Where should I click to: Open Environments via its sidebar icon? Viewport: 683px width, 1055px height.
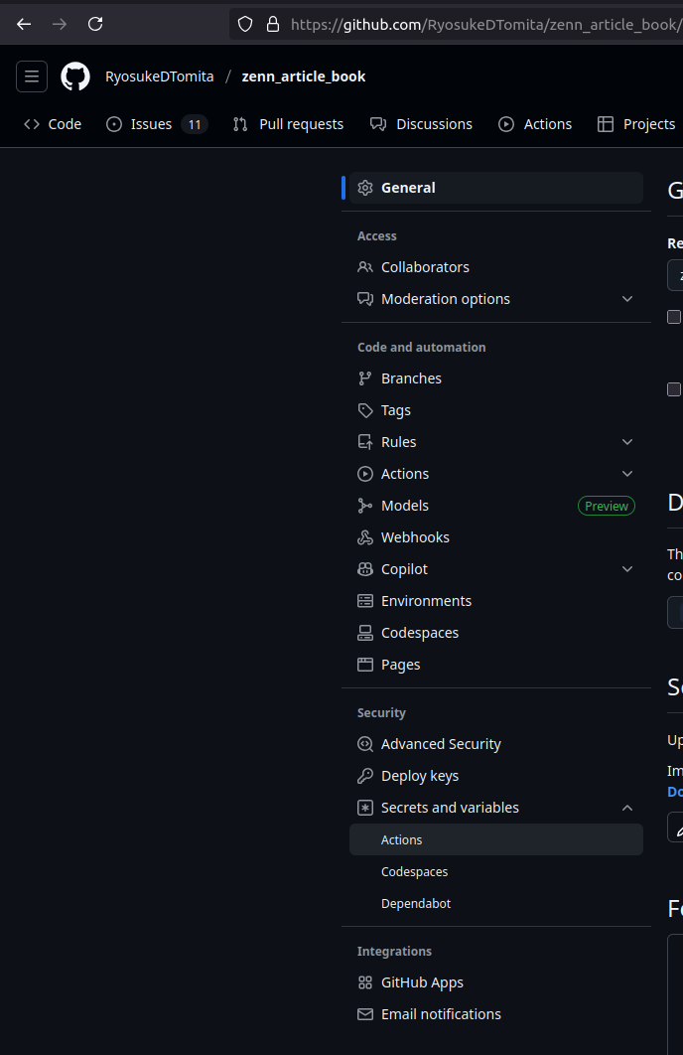tap(365, 600)
